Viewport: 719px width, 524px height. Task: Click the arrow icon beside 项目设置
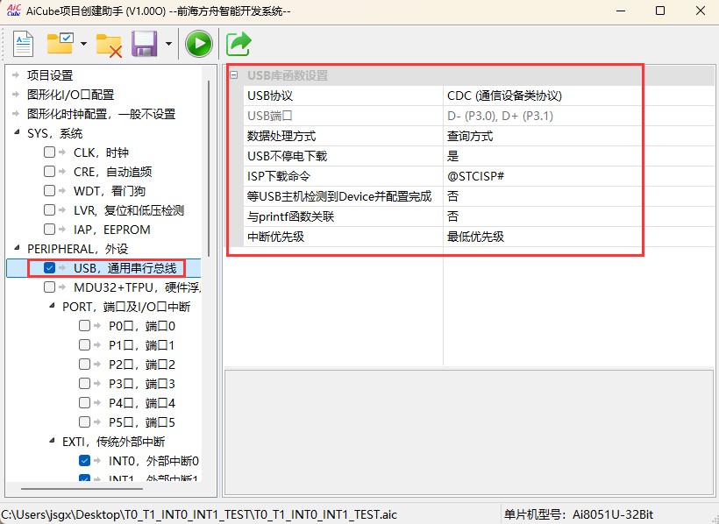pyautogui.click(x=16, y=74)
